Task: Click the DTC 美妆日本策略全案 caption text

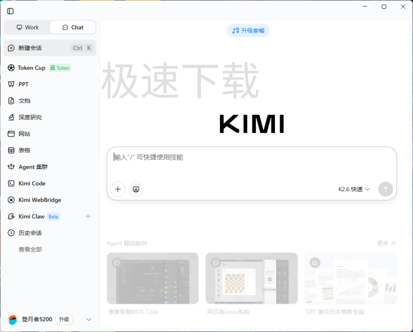Action: [335, 312]
